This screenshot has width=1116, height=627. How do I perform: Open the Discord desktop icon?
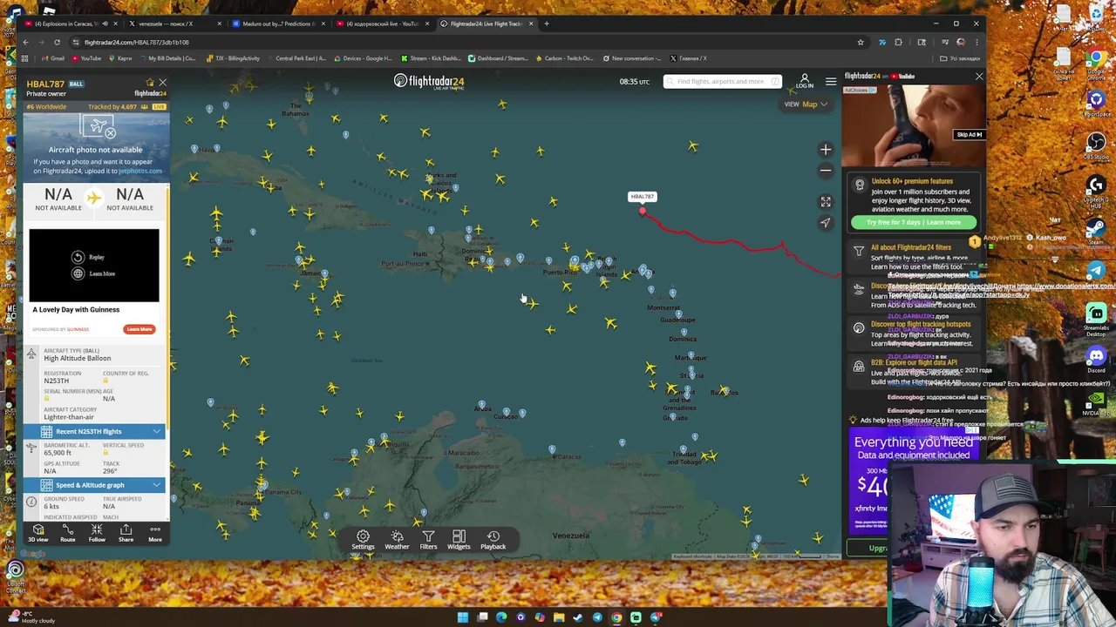(x=1096, y=359)
